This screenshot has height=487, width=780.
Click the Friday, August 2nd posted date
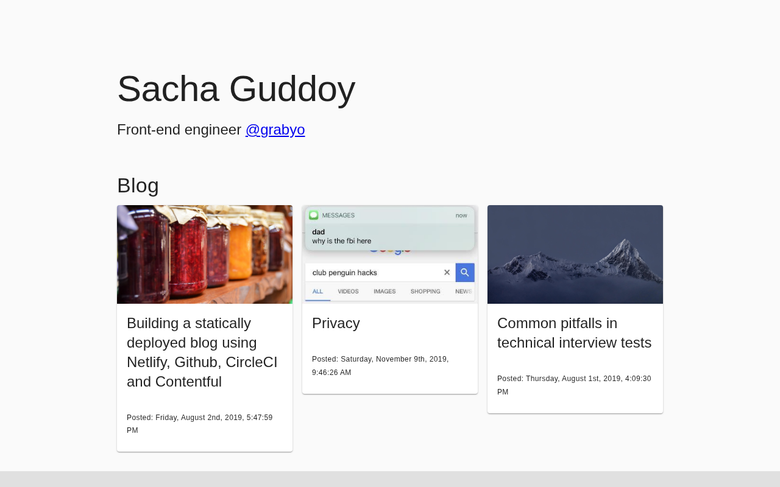[x=200, y=424]
